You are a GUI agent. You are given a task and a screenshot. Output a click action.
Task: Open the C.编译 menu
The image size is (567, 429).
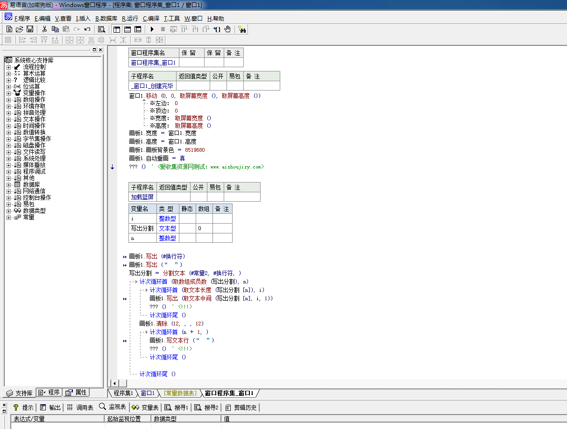(151, 19)
